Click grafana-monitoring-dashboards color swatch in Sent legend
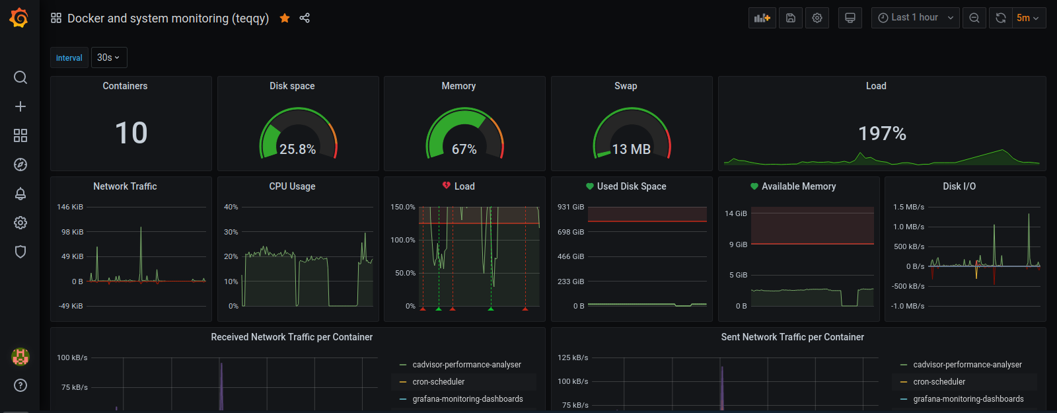This screenshot has height=413, width=1057. point(904,399)
